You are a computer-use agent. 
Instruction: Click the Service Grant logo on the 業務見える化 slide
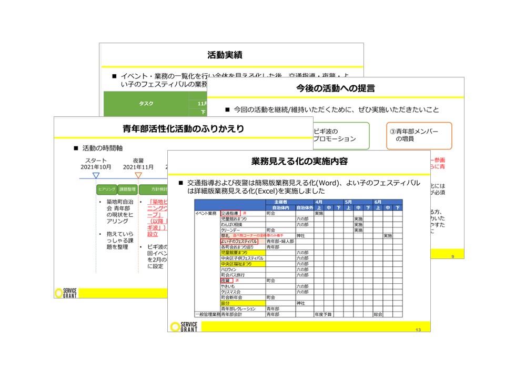point(184,326)
